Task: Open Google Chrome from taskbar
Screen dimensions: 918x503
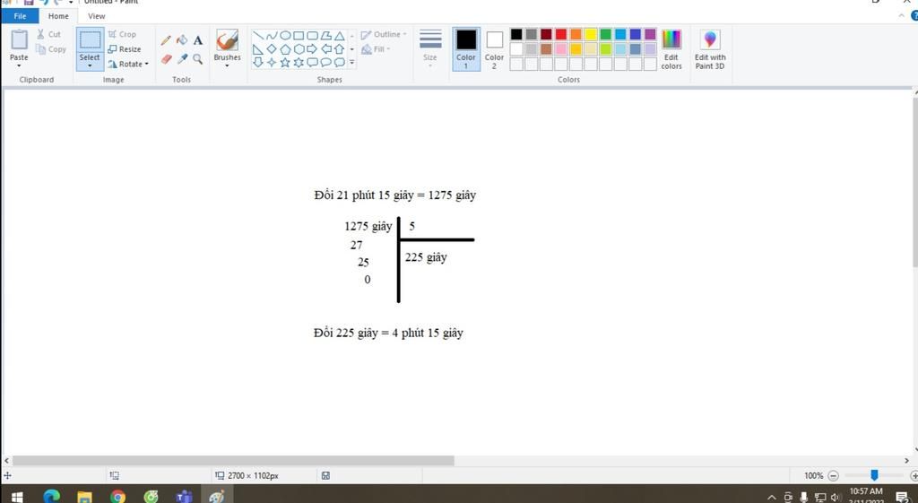Action: 117,497
